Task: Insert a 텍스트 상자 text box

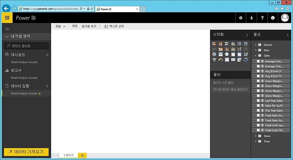Action: 114,26
